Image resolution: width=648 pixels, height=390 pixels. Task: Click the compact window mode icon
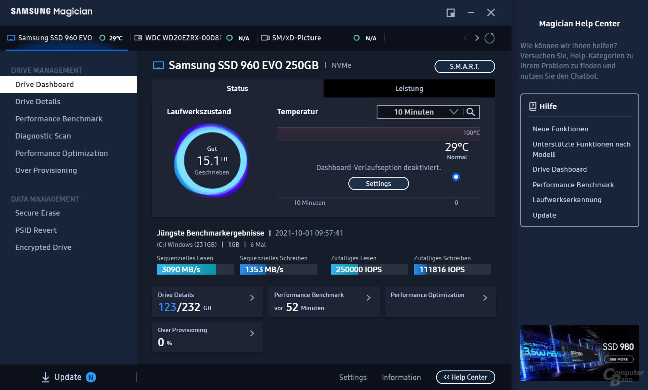pos(450,13)
